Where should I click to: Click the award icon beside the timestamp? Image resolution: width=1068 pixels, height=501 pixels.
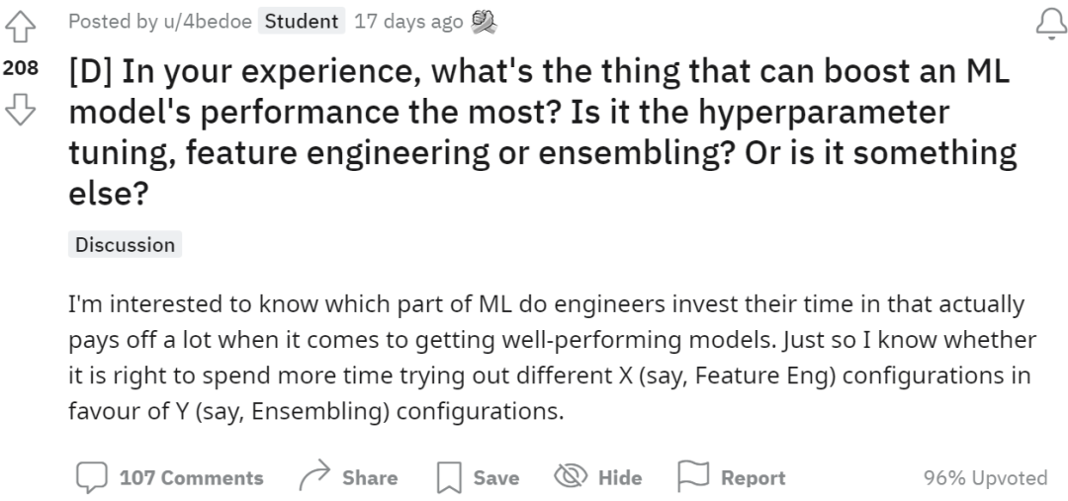(484, 21)
